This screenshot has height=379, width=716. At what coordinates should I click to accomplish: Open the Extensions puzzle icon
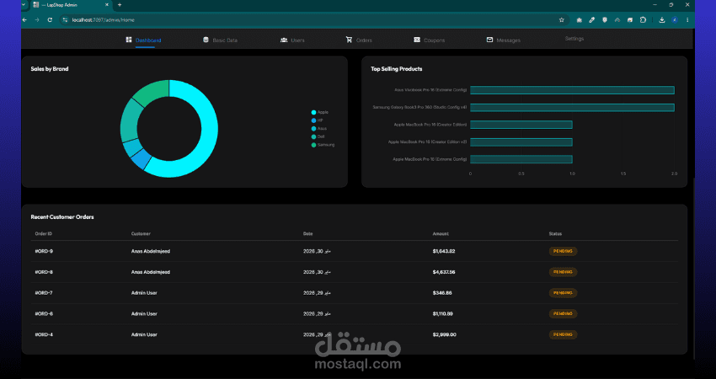click(643, 20)
